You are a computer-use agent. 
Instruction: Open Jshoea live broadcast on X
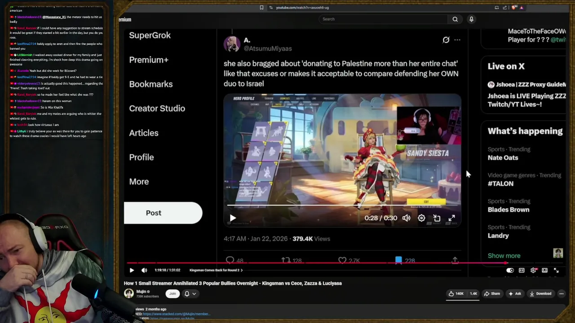pos(526,94)
